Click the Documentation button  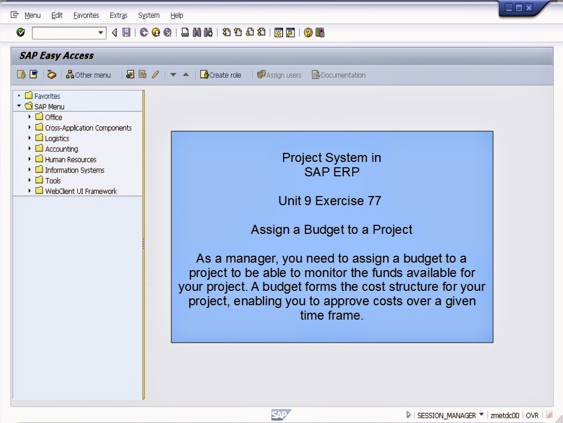pos(338,75)
